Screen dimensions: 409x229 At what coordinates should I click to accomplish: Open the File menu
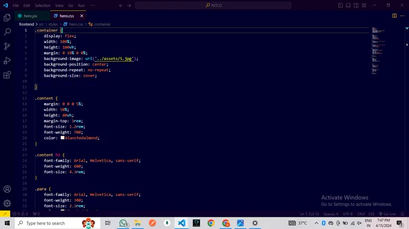coord(16,5)
